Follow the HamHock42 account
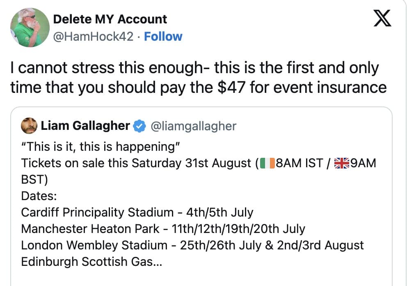The height and width of the screenshot is (286, 407). [163, 37]
